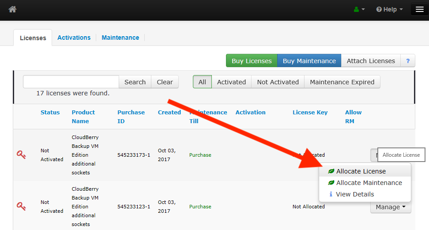
Task: Click the Search button
Action: point(135,82)
